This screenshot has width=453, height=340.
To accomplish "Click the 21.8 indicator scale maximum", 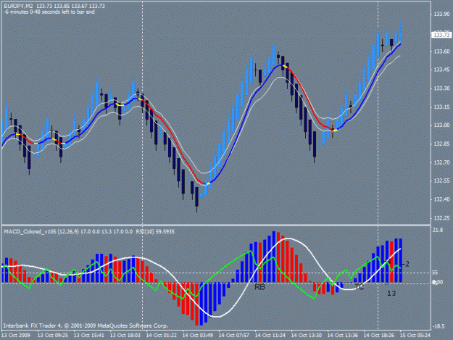I will (439, 230).
